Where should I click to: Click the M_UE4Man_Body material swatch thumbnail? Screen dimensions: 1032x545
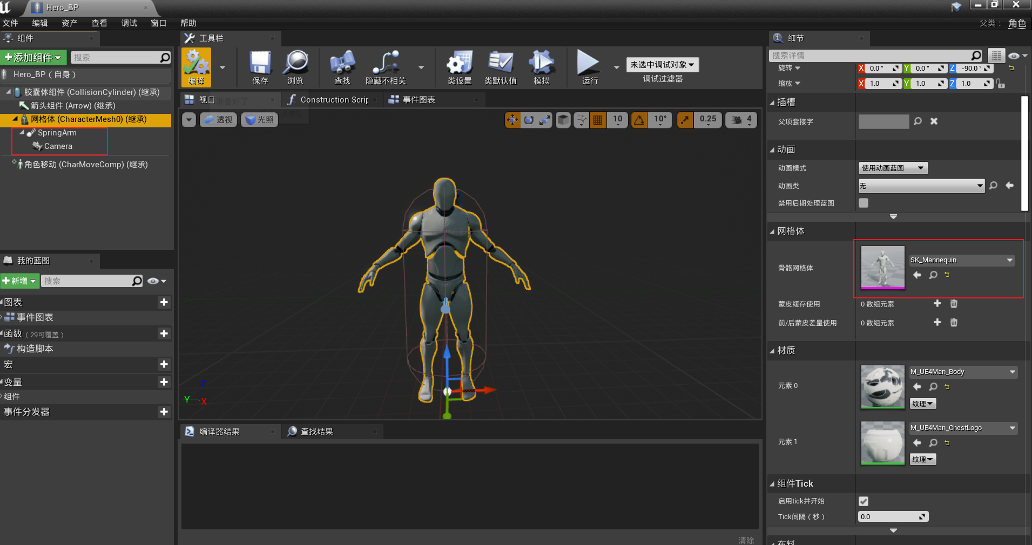click(882, 387)
